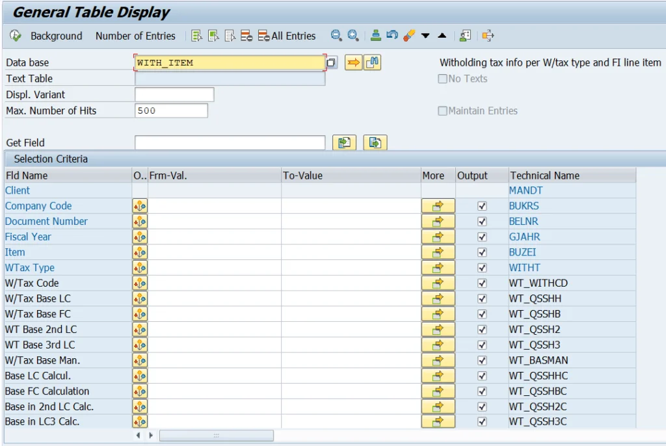
Task: Uncheck Output for WTax Type row
Action: [x=482, y=268]
